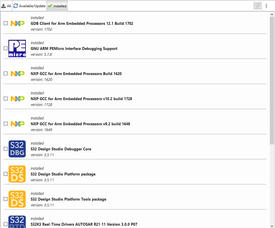Click 'version: 3.5.11' under Platform Tools package

[42, 205]
